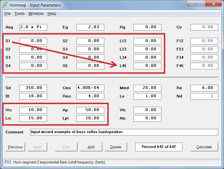Select the Cms field showing 4.00E-04

[90, 88]
